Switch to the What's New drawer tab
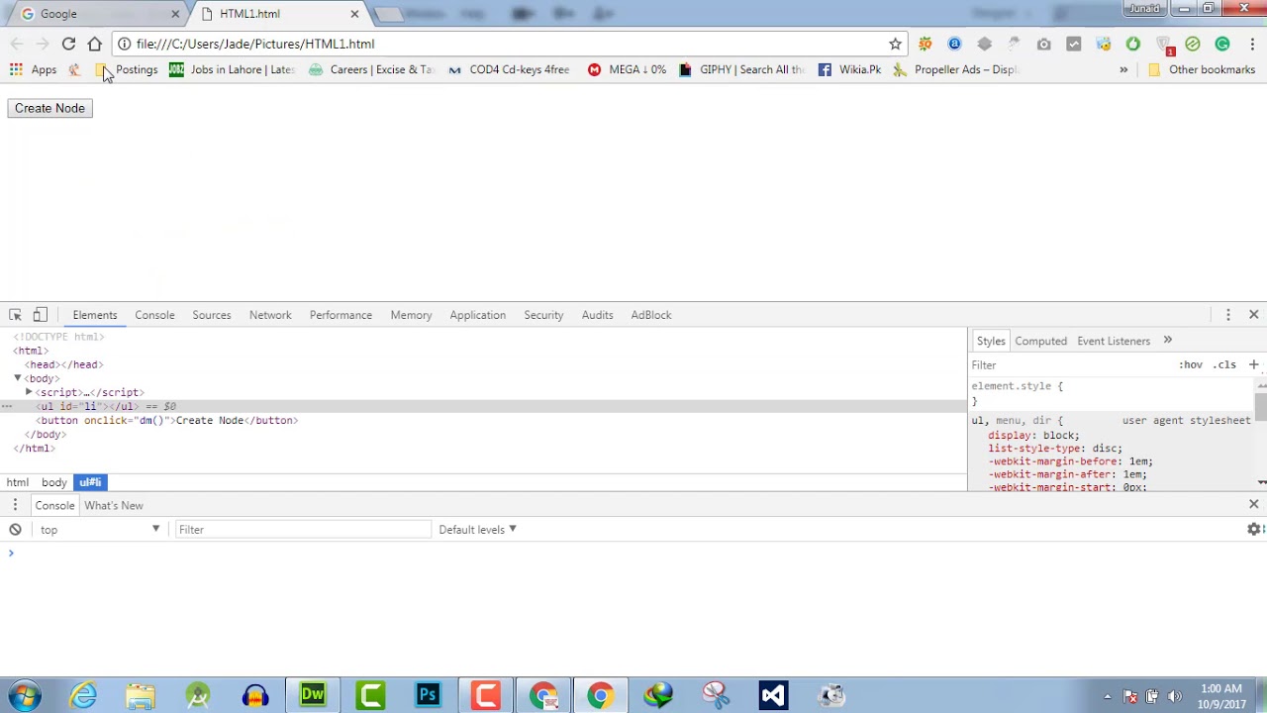 114,505
